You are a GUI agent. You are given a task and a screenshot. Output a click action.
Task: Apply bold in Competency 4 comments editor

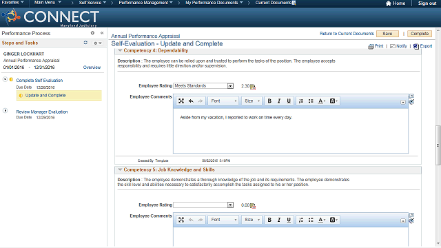coord(269,101)
